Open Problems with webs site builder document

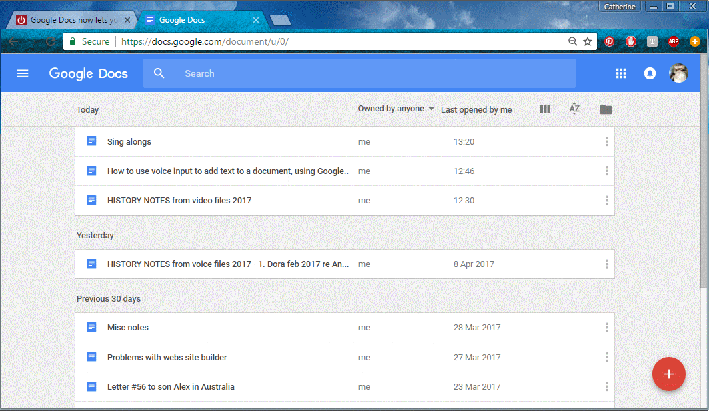167,357
